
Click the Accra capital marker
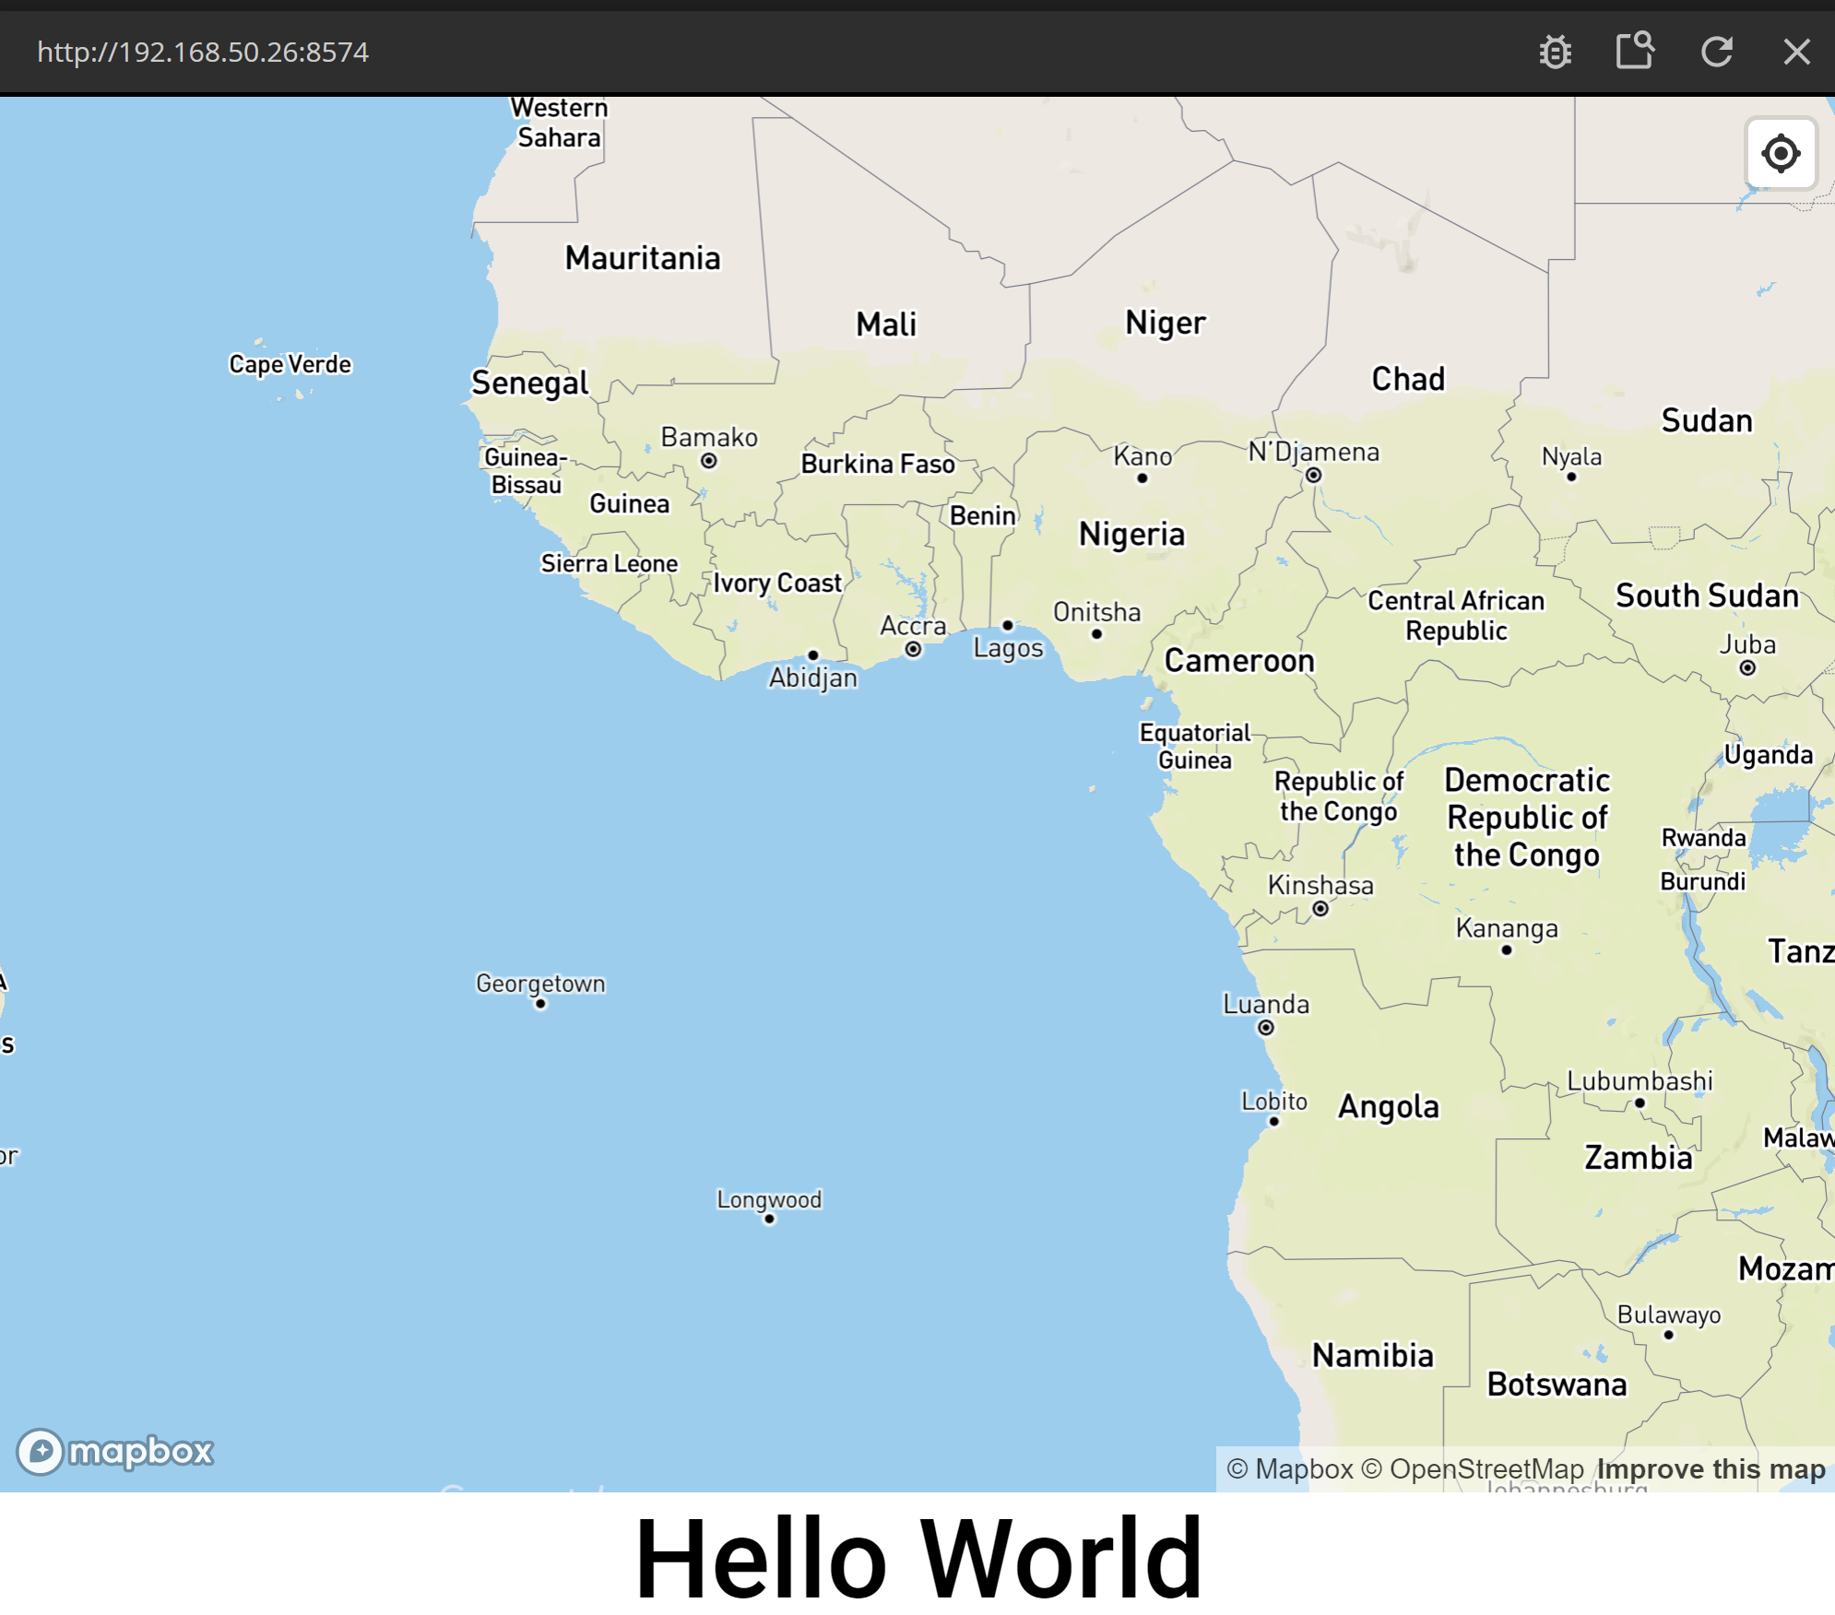[913, 649]
